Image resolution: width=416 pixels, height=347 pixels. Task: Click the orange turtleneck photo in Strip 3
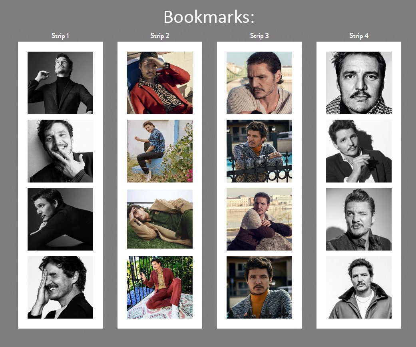point(259,287)
